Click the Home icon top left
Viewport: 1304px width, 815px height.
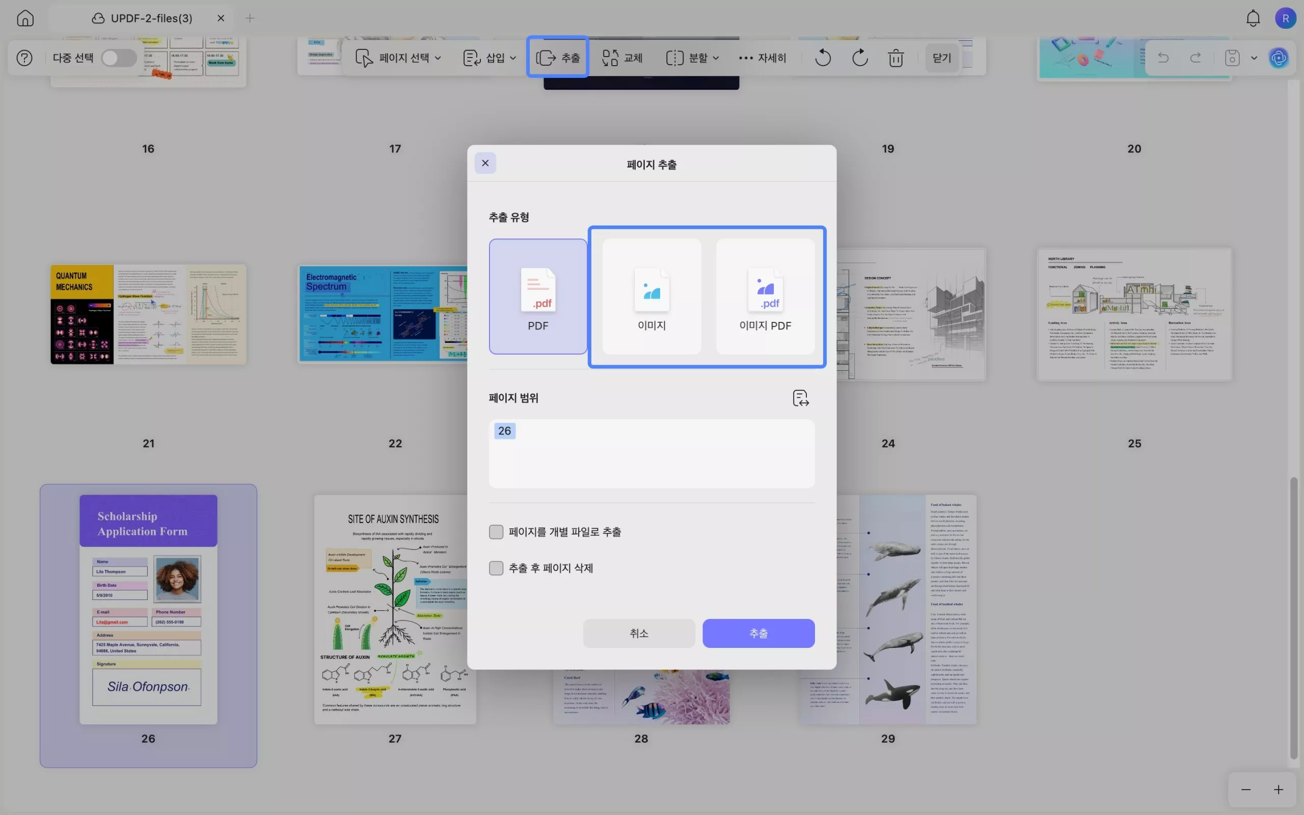coord(25,18)
